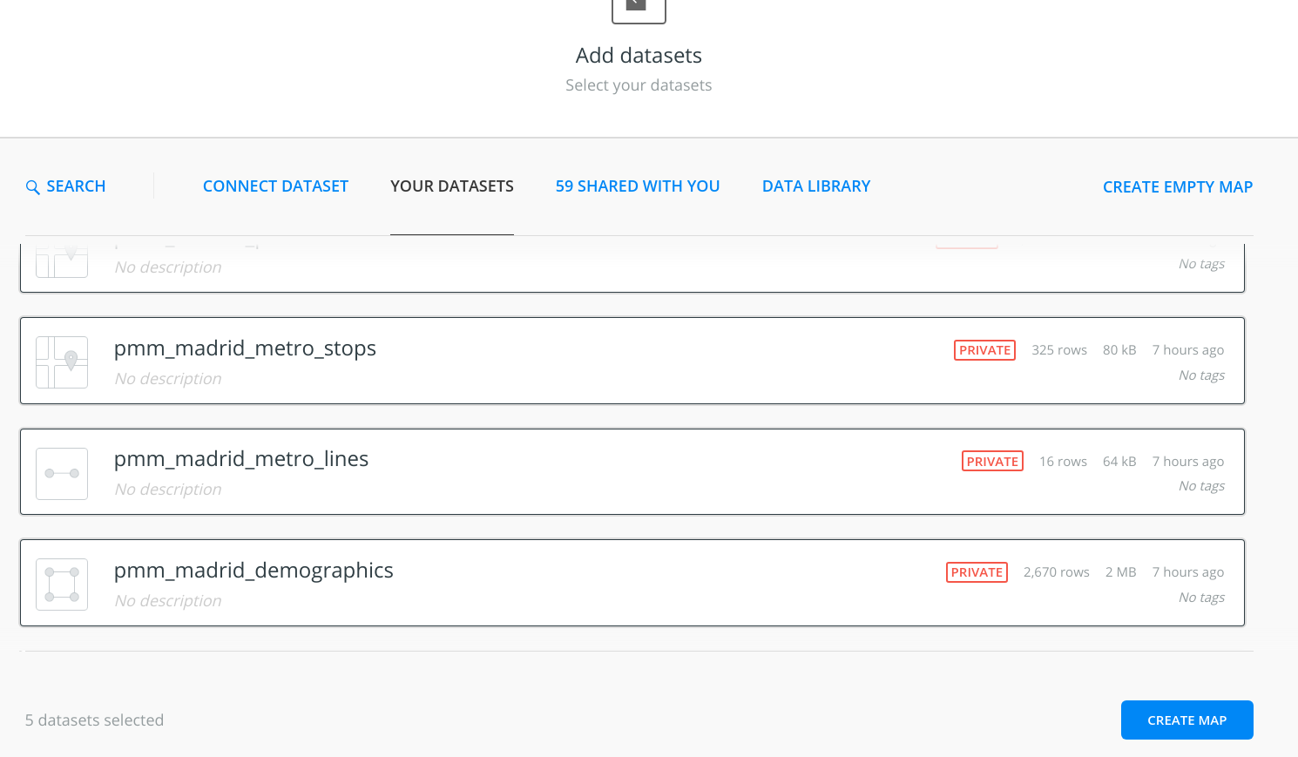Viewport: 1298px width, 757px height.
Task: Click '16 rows' on metro_lines row
Action: pos(1063,462)
